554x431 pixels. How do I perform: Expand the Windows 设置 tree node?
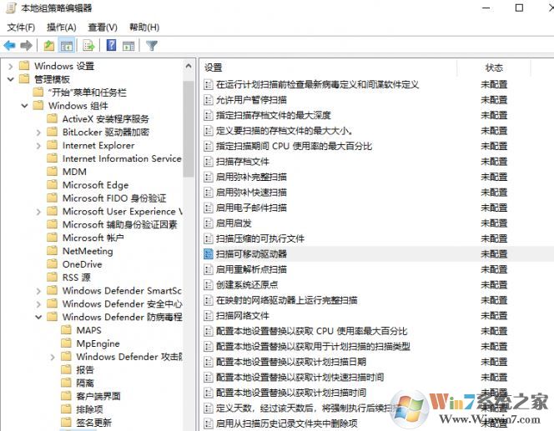pyautogui.click(x=11, y=66)
